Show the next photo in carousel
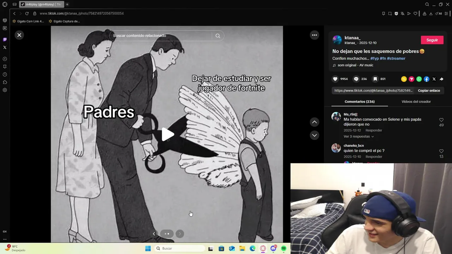This screenshot has height=254, width=452. click(180, 234)
